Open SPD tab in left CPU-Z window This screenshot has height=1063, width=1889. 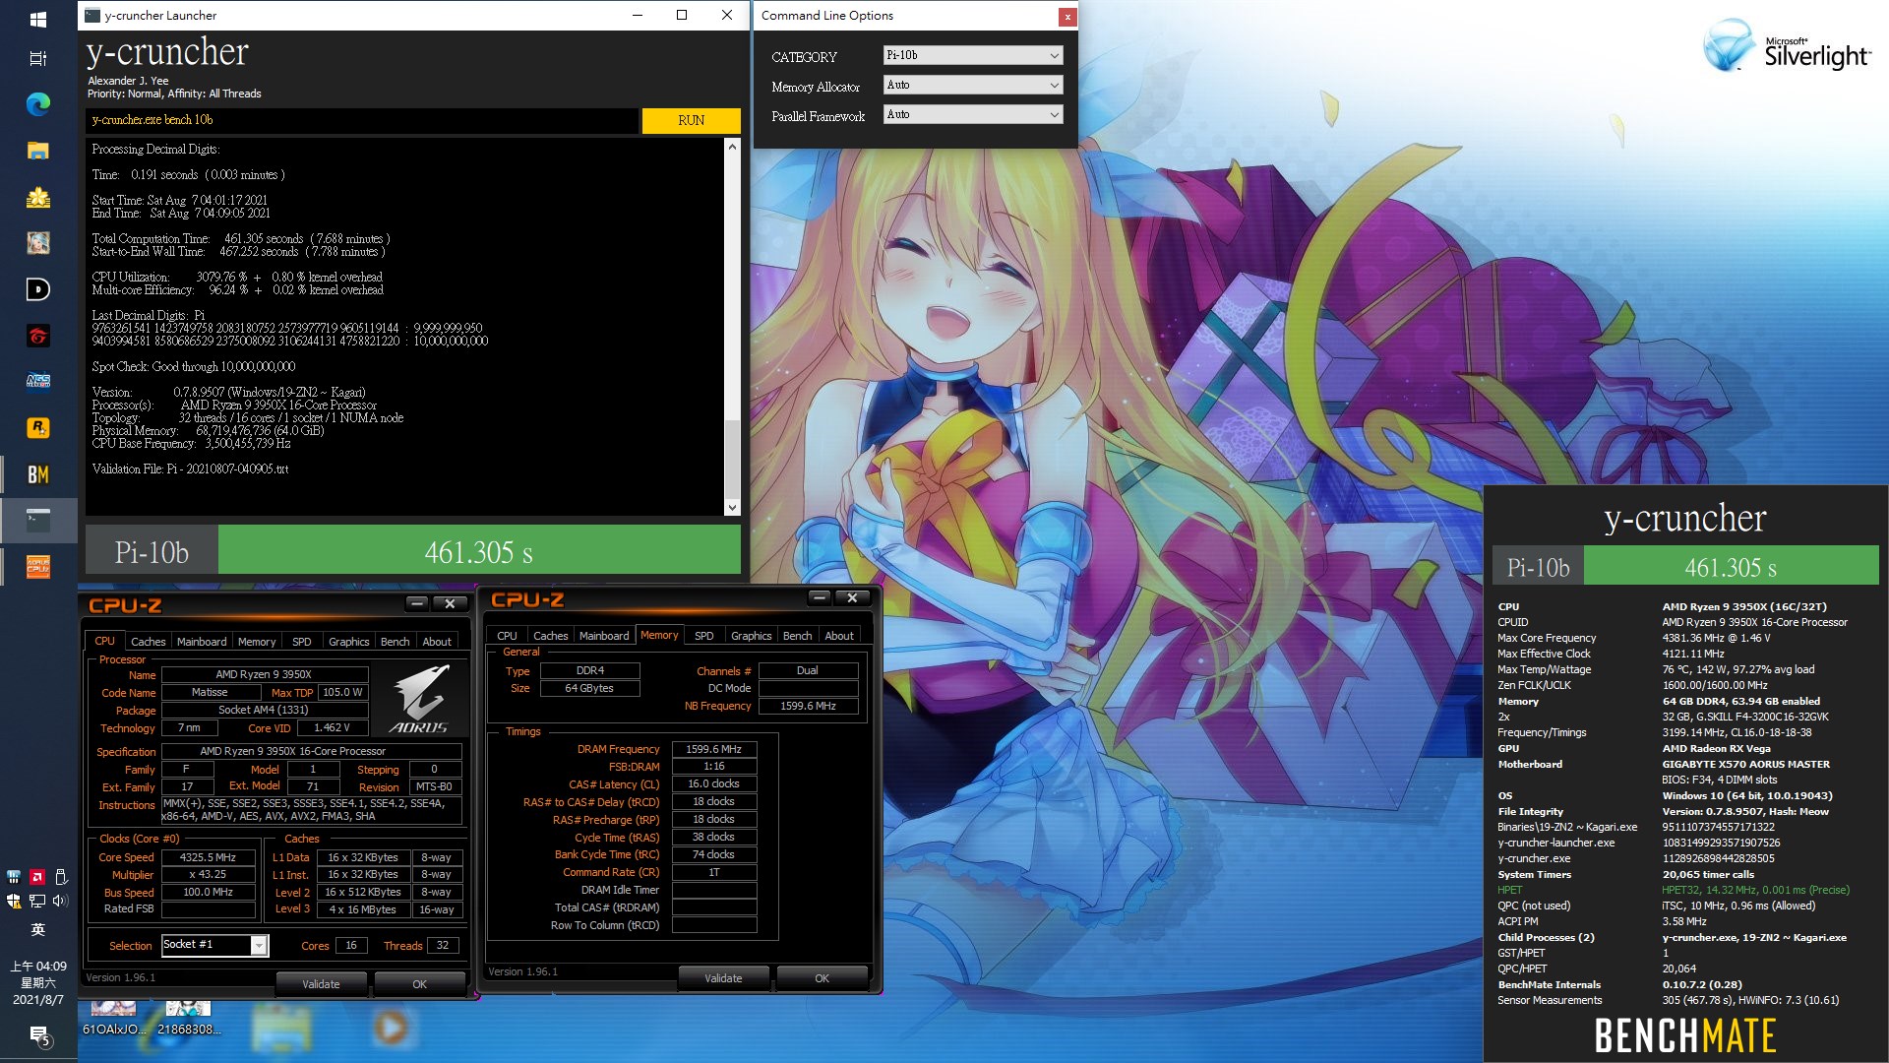tap(302, 642)
